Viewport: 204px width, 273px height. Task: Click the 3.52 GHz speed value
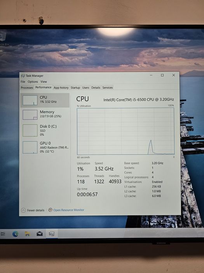click(x=104, y=169)
